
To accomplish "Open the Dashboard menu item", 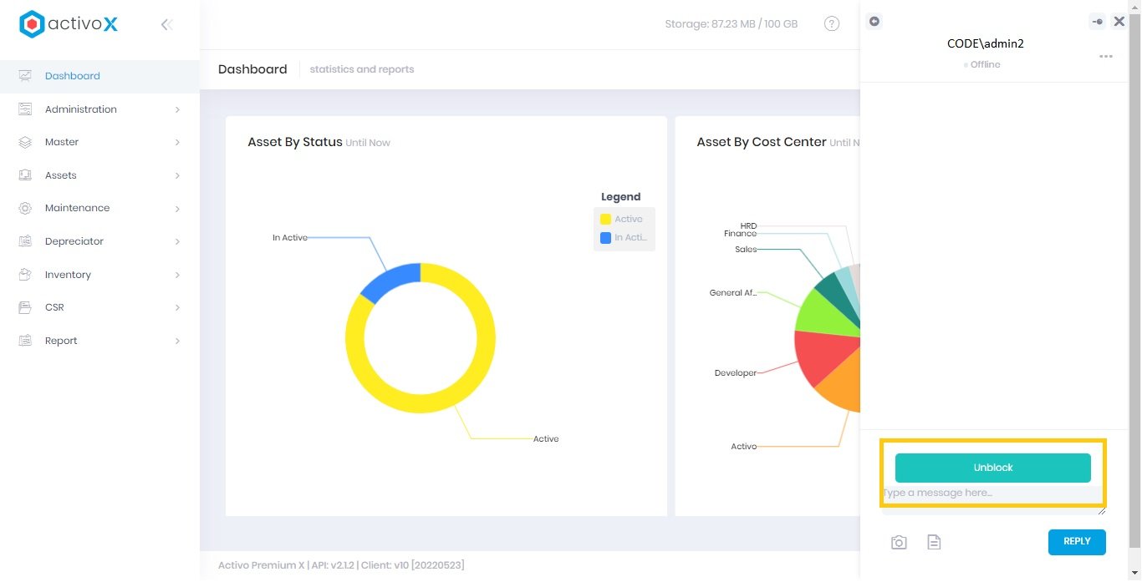I will [x=72, y=76].
